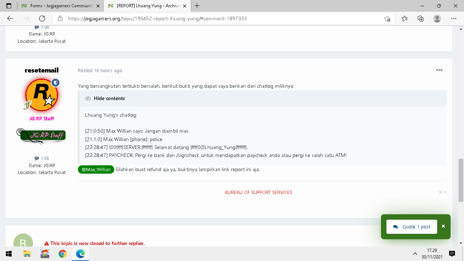Click the pink JG:RP Staff group label
The width and height of the screenshot is (464, 261).
(x=42, y=119)
